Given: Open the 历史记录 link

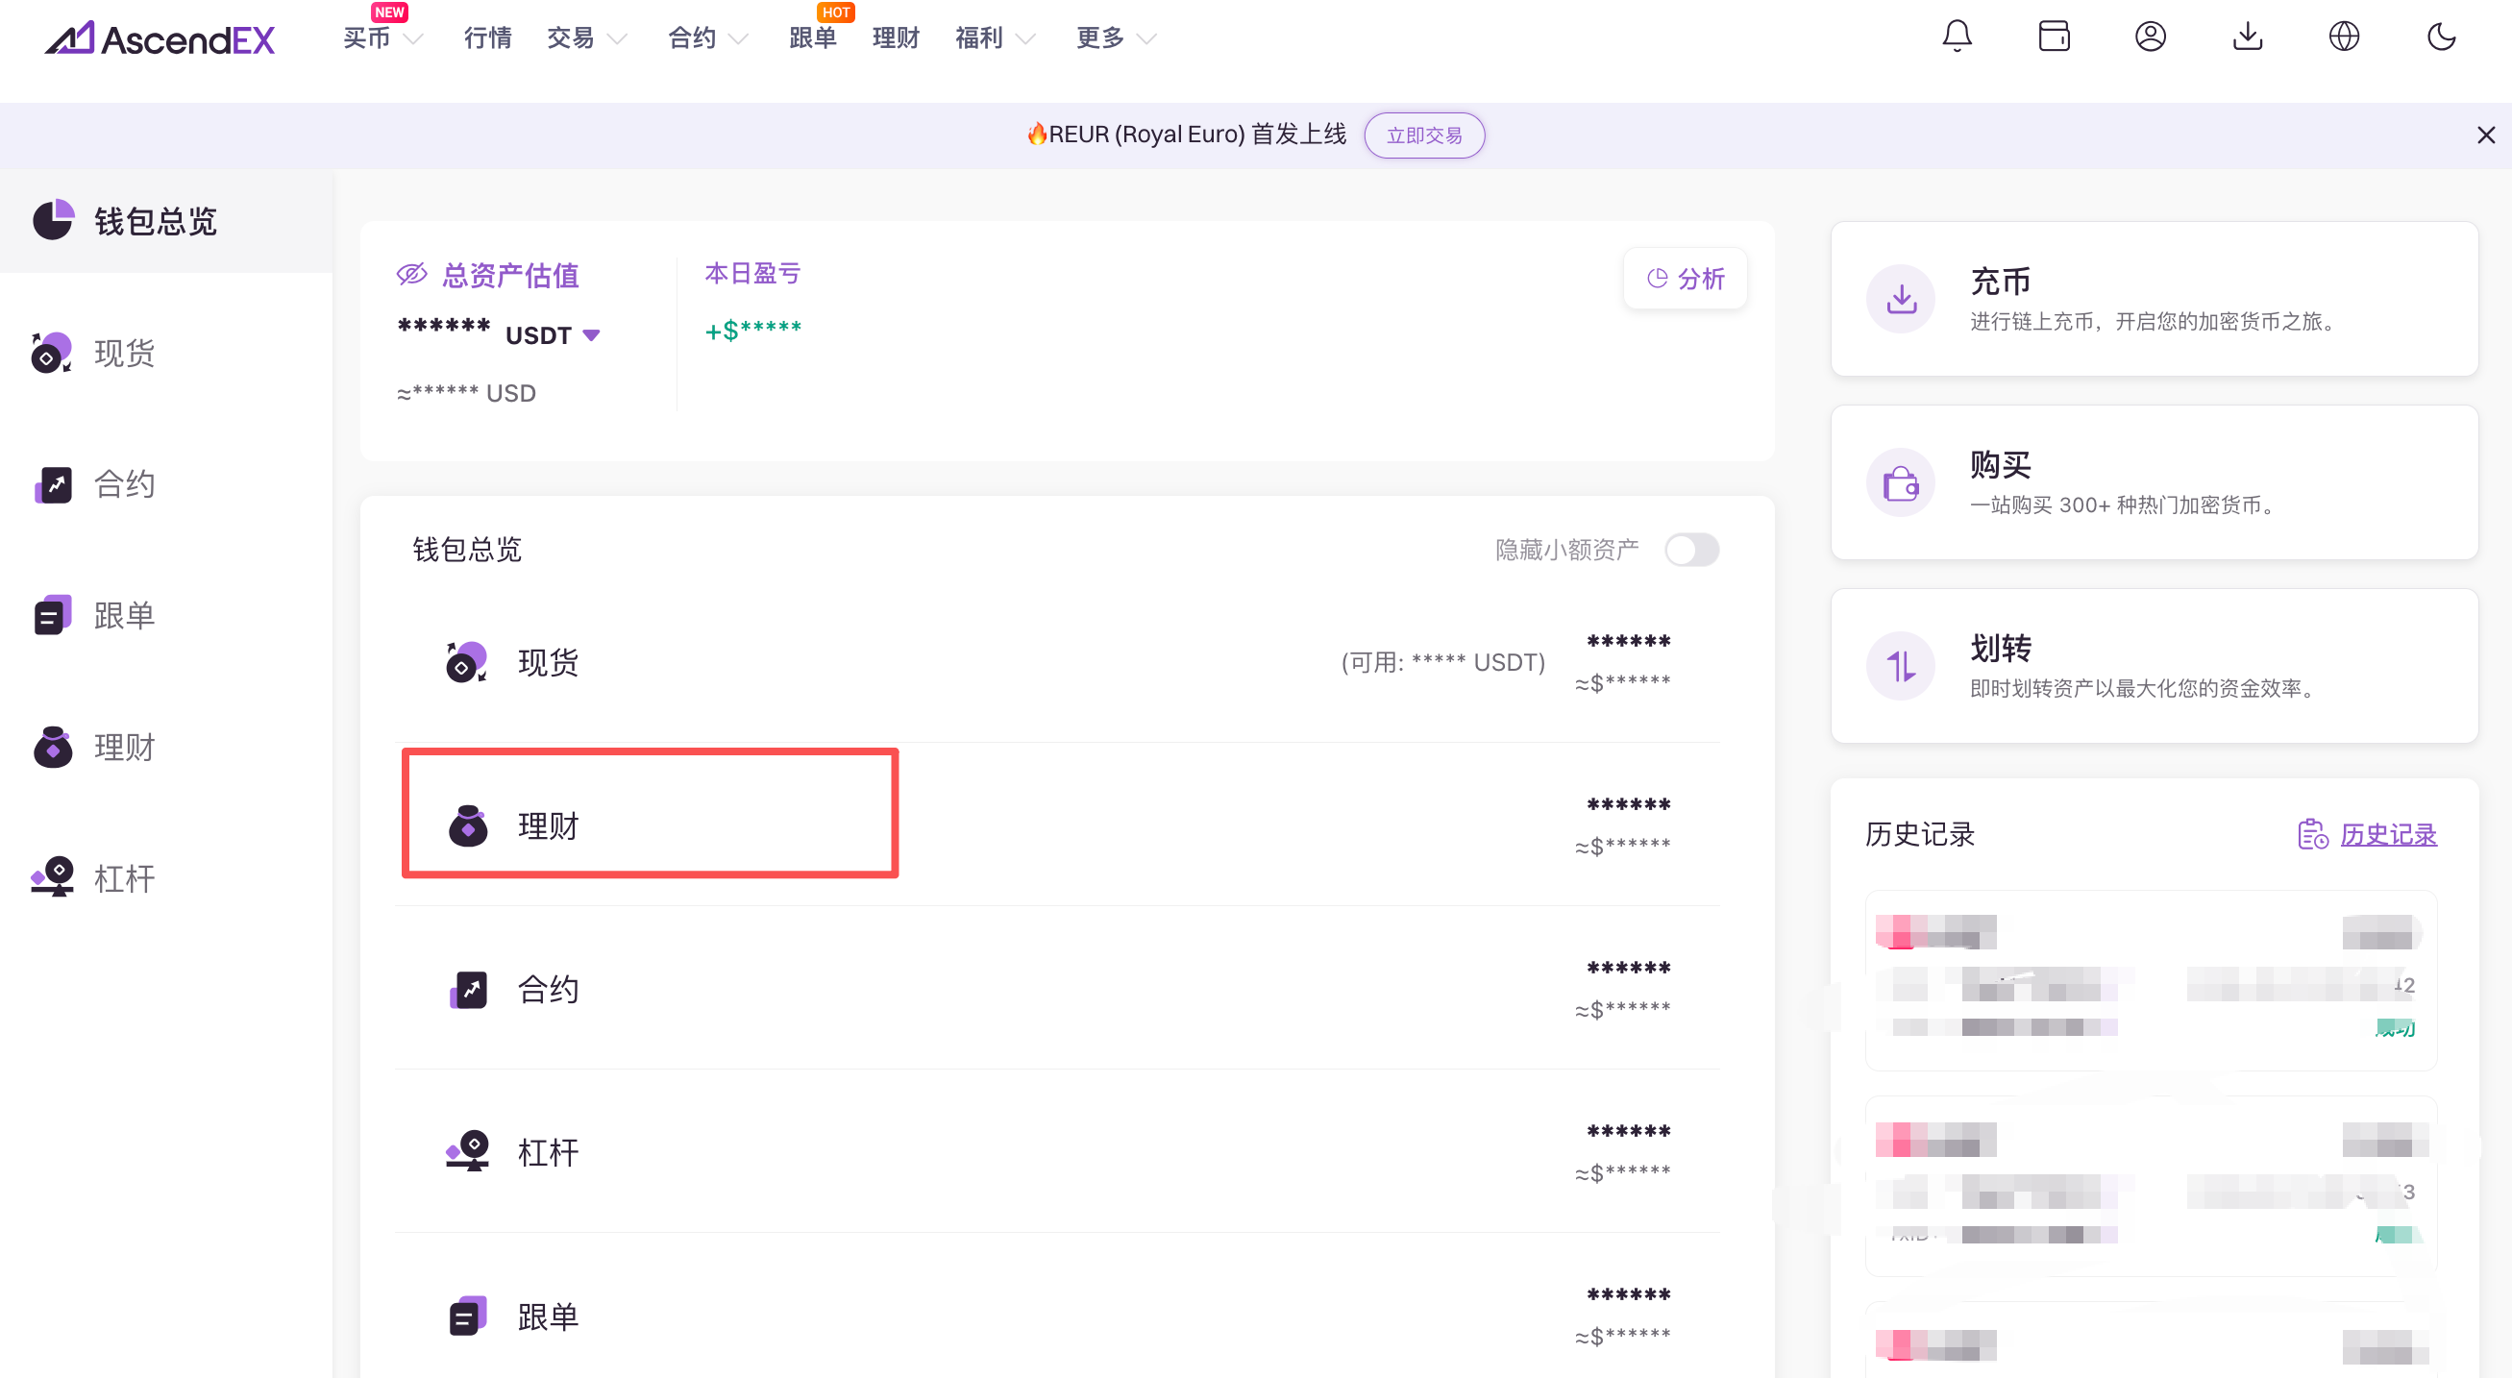Looking at the screenshot, I should coord(2386,835).
